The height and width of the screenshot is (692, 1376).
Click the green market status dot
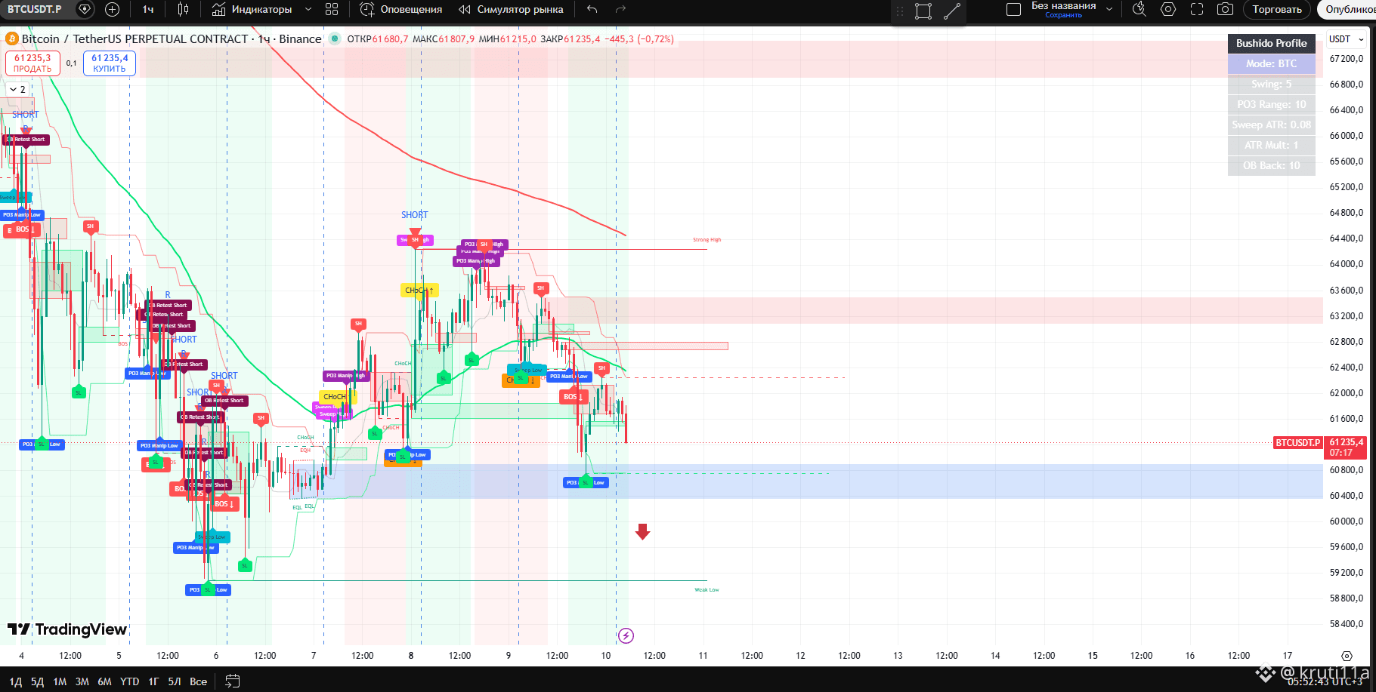pyautogui.click(x=335, y=39)
